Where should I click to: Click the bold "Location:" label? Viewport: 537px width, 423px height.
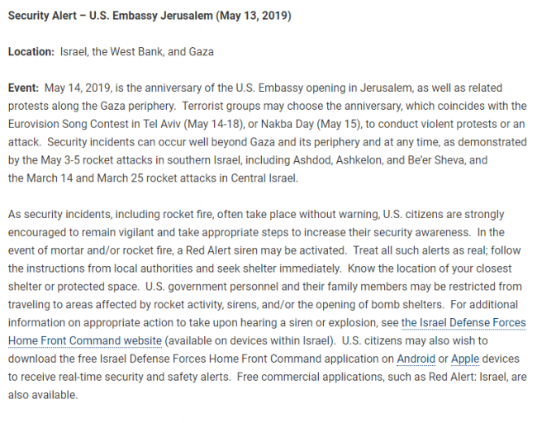click(x=31, y=51)
